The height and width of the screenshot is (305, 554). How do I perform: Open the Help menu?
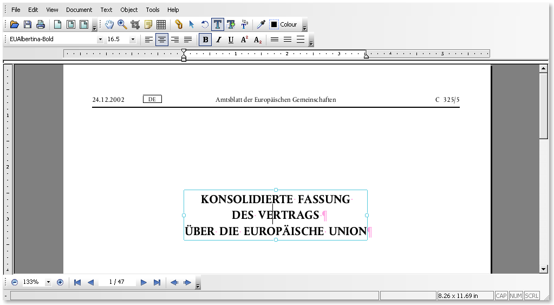[x=173, y=10]
